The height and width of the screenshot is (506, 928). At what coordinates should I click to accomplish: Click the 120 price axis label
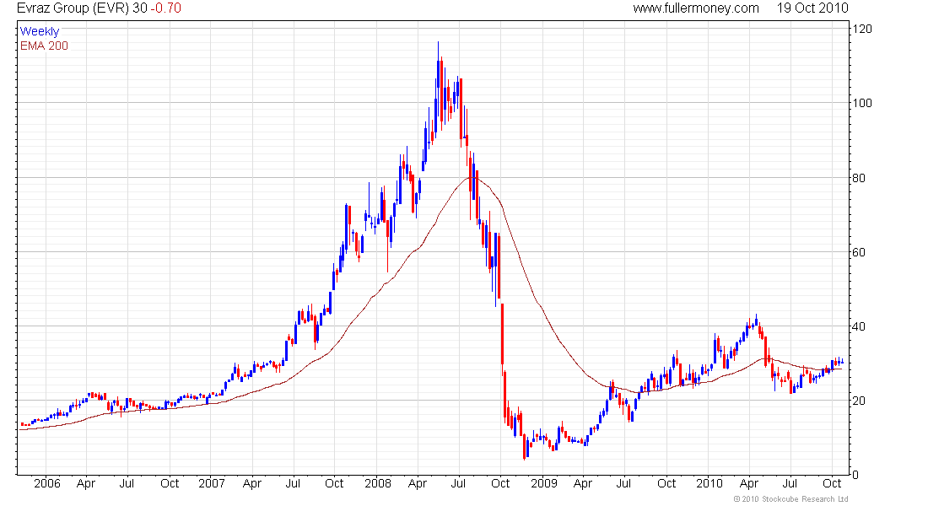pyautogui.click(x=862, y=29)
